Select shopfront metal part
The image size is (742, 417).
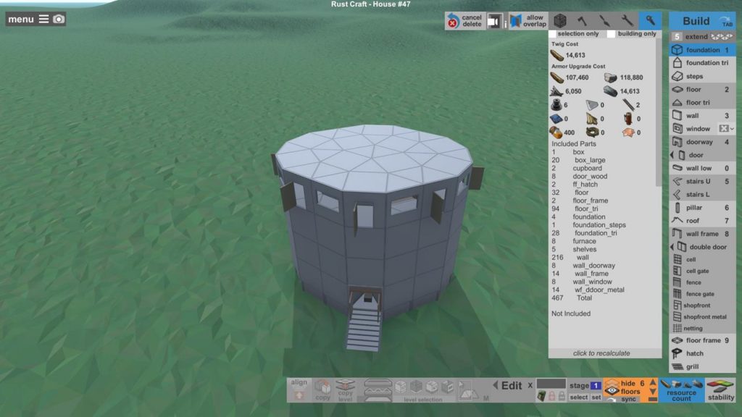coord(702,317)
